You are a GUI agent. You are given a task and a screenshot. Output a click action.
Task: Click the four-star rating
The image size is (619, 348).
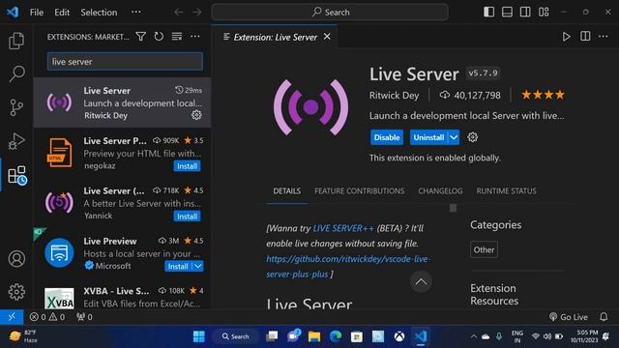[543, 95]
